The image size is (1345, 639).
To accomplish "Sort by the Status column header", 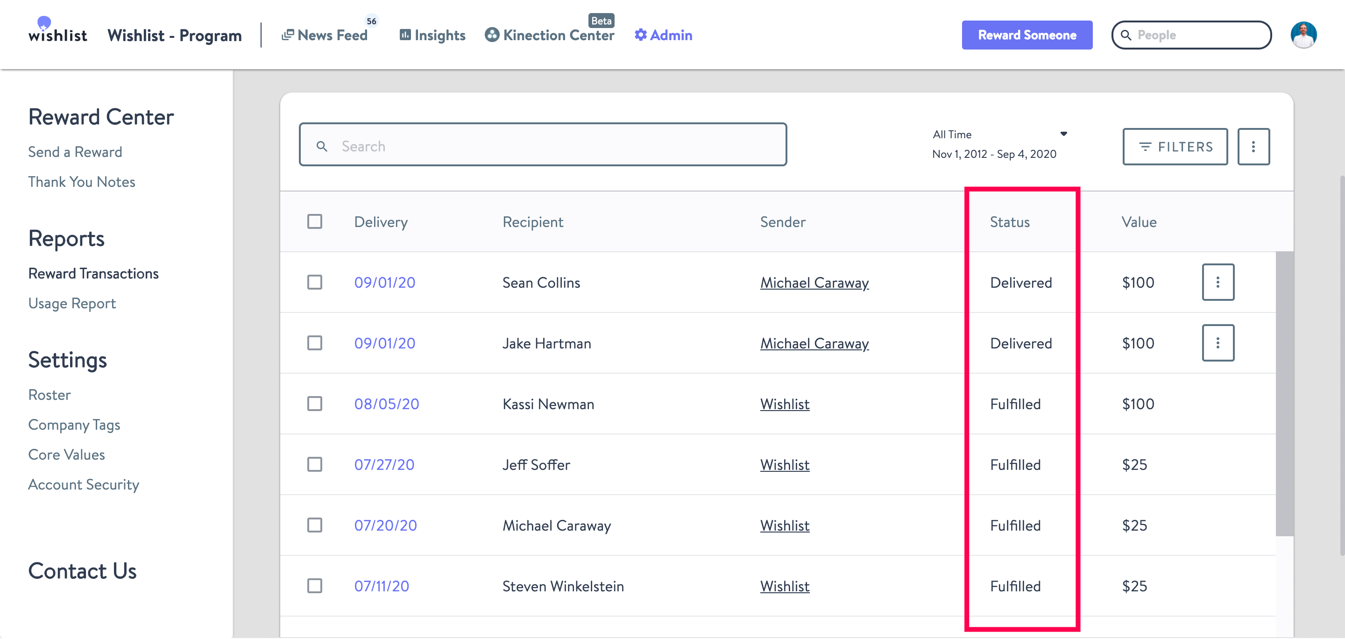I will click(x=1010, y=222).
